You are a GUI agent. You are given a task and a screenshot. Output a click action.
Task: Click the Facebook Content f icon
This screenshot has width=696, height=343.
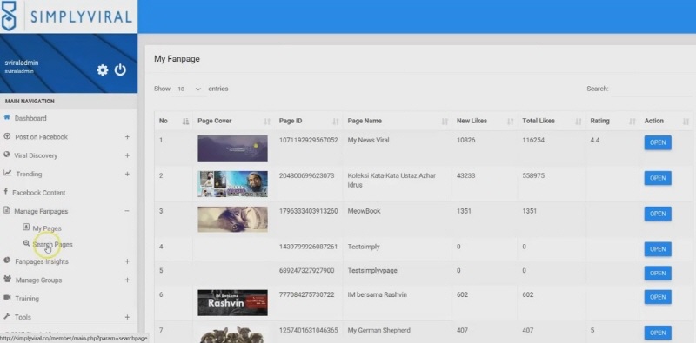click(6, 191)
